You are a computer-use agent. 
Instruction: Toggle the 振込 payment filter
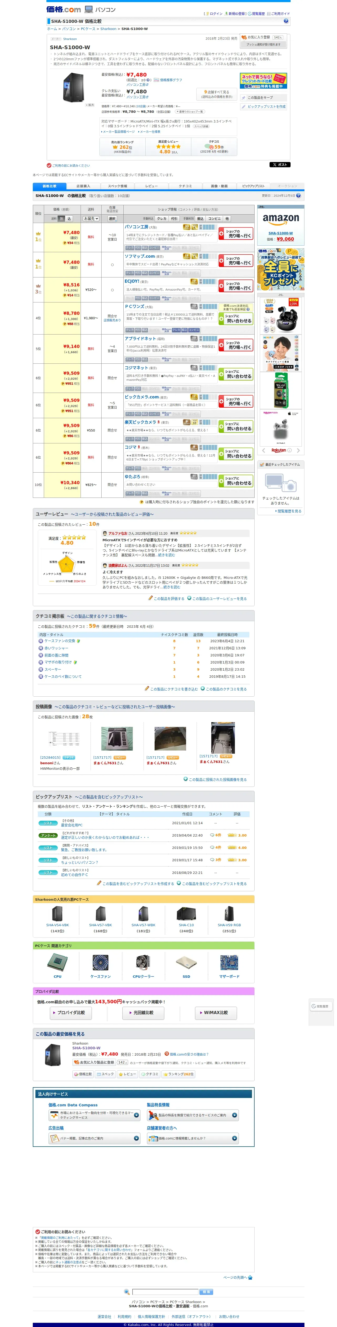201,219
